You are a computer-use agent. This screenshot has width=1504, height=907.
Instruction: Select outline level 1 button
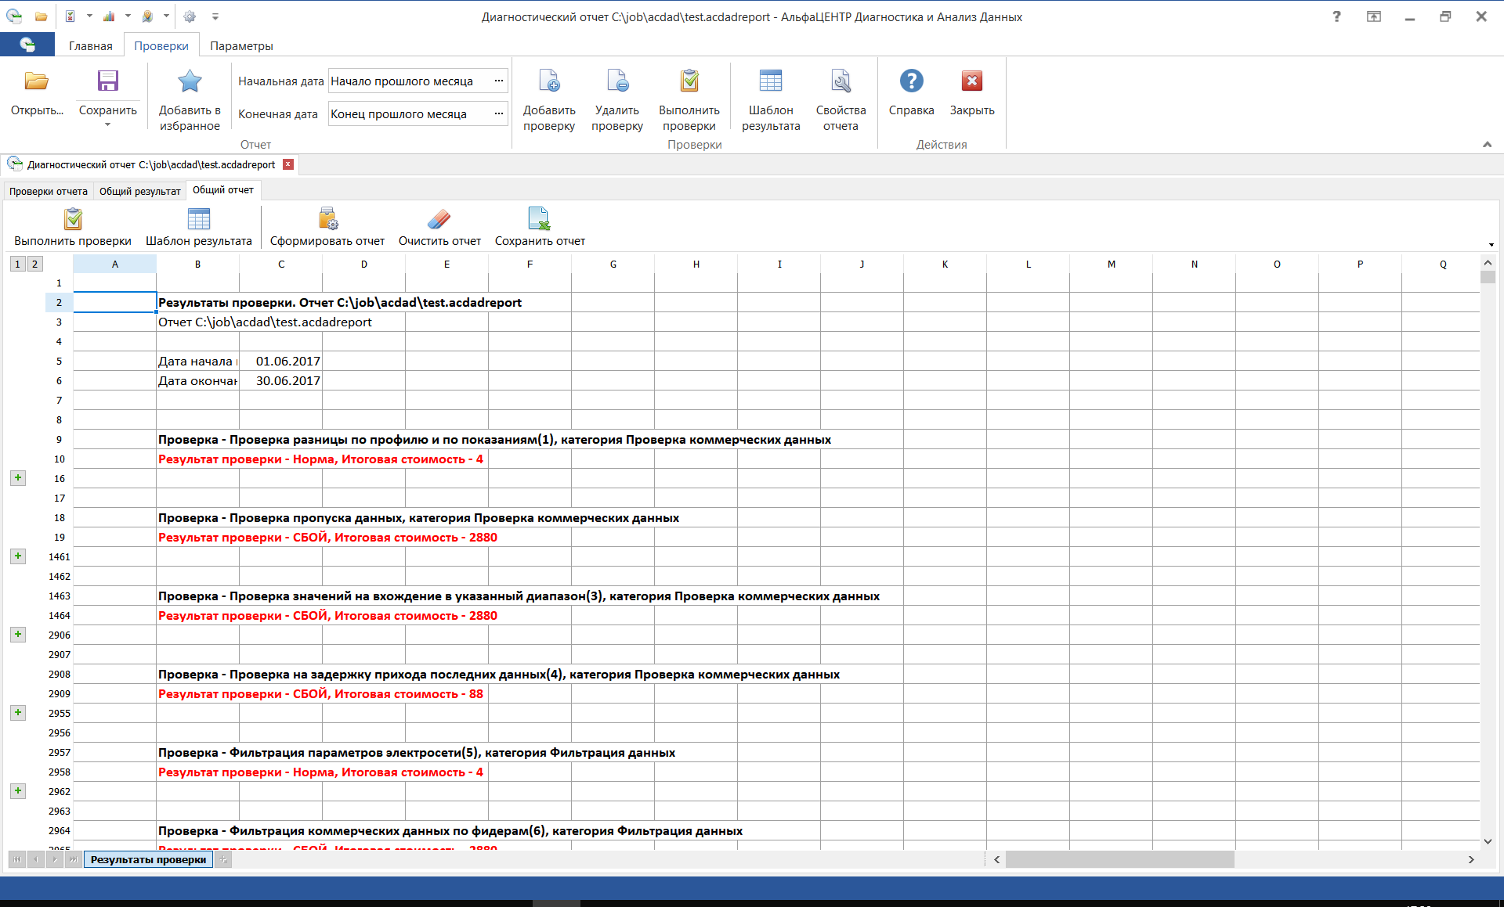pyautogui.click(x=16, y=264)
